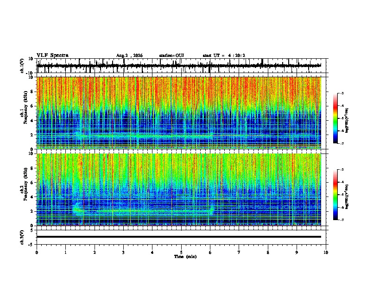This screenshot has height=283, width=367.
Task: Click time axis tick label '3'
Action: (x=123, y=252)
